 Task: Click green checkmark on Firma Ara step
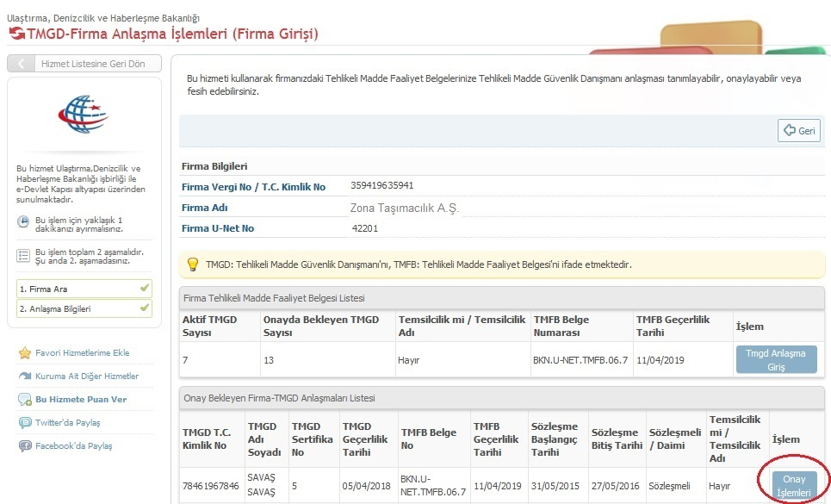[x=144, y=288]
